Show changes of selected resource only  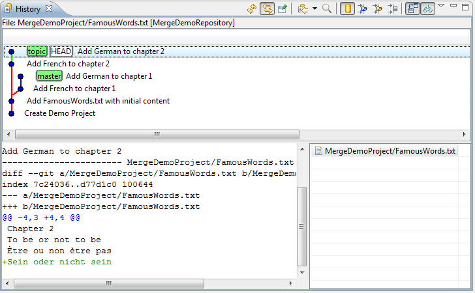click(x=393, y=8)
